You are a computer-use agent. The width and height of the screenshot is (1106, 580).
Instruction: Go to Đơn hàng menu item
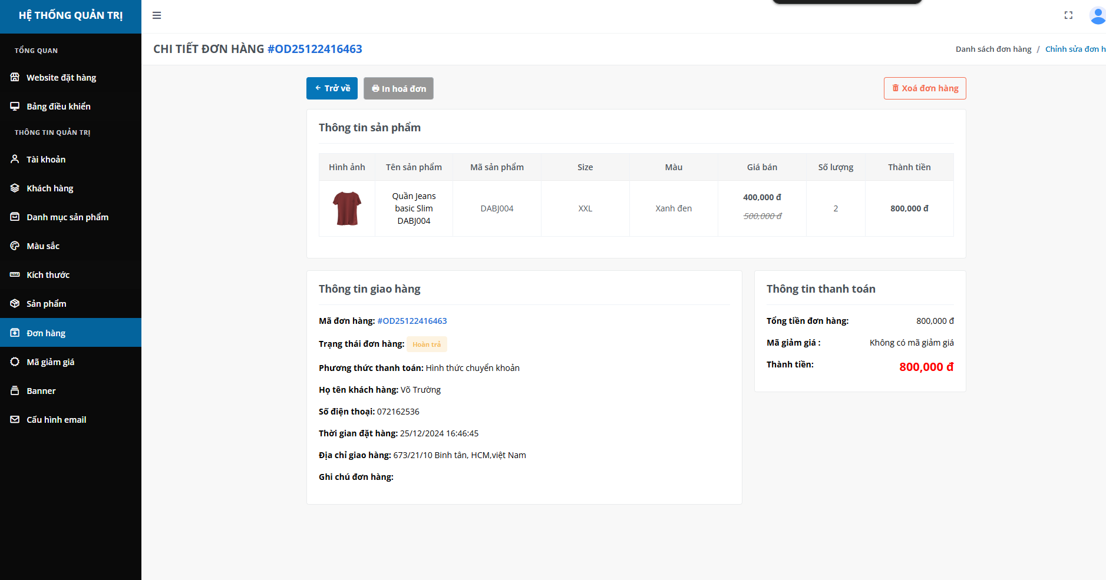[46, 333]
